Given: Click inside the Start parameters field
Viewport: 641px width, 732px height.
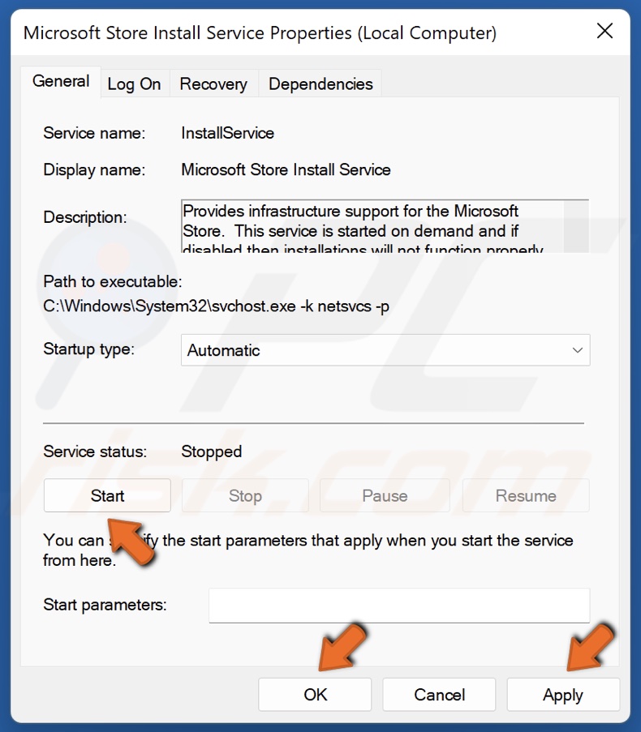Looking at the screenshot, I should 398,605.
